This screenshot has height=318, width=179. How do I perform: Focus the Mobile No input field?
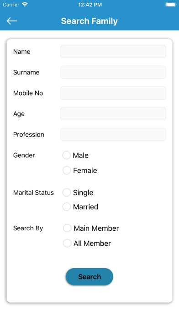pyautogui.click(x=113, y=93)
